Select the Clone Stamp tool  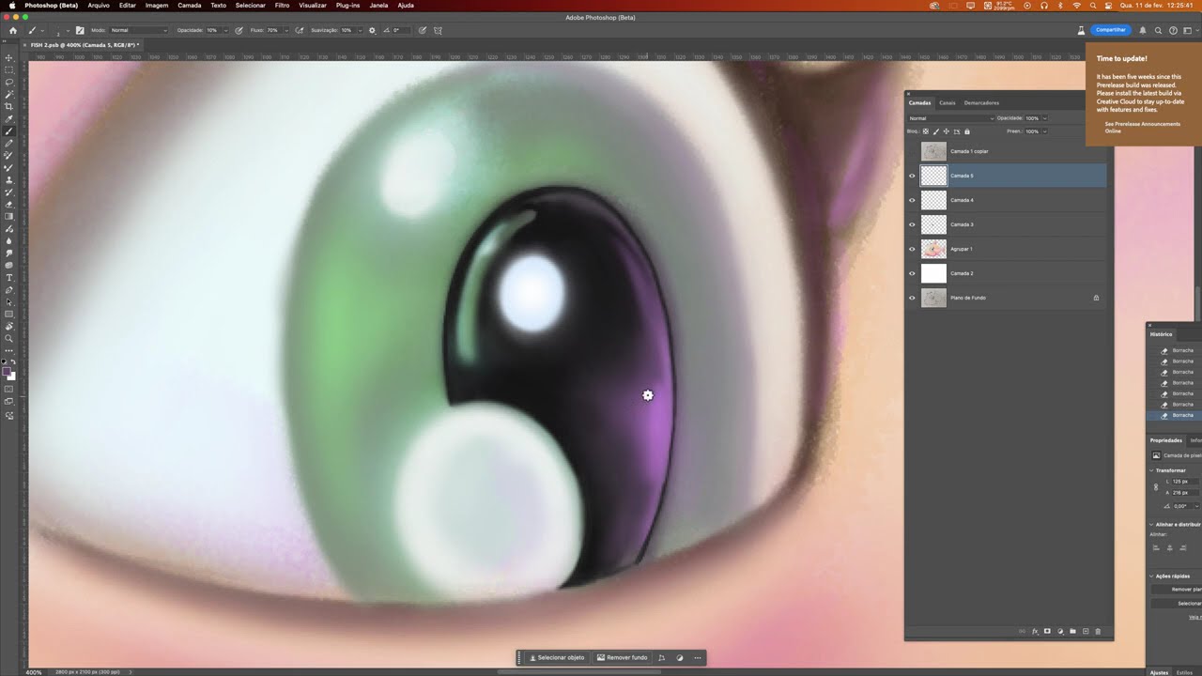(x=9, y=180)
